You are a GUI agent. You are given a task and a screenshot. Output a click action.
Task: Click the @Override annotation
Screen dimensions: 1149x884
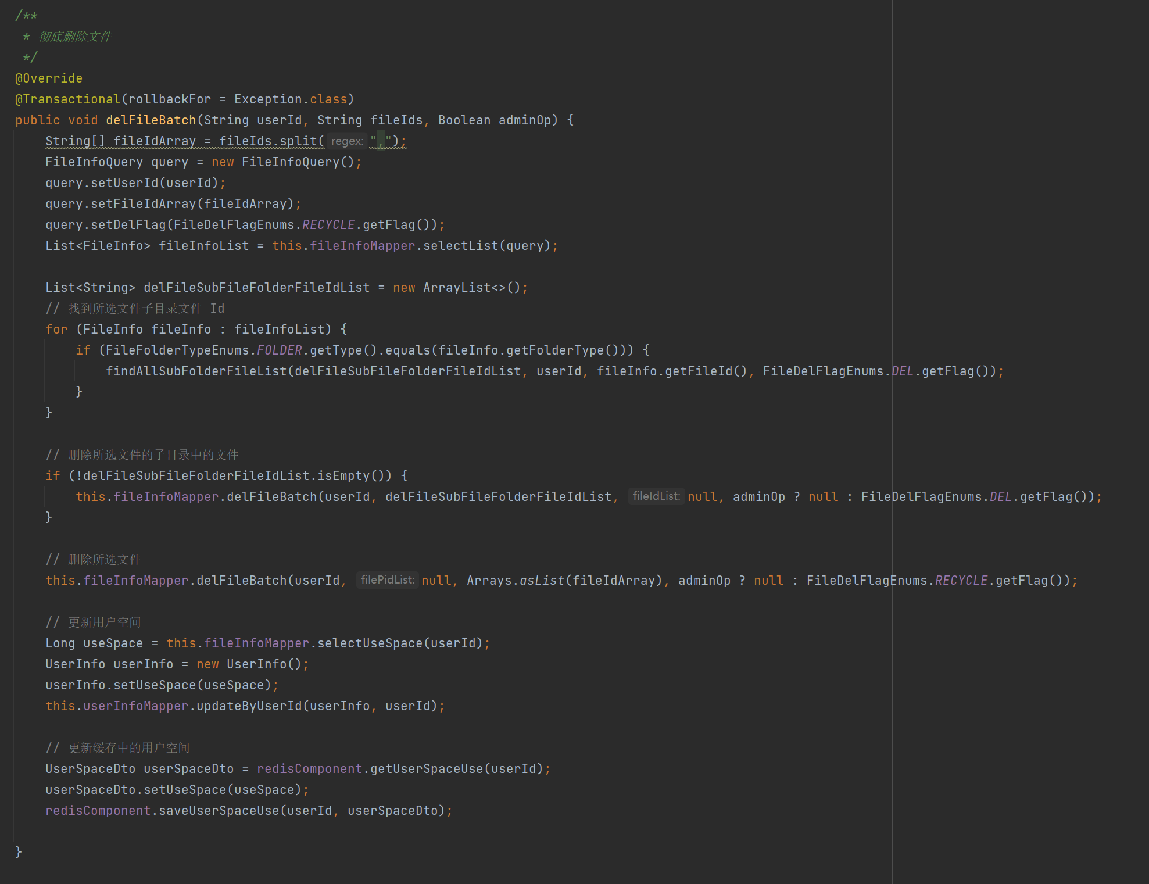(x=49, y=78)
